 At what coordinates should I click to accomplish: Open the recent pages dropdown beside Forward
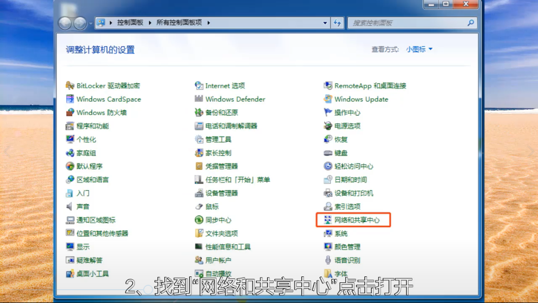[x=91, y=23]
